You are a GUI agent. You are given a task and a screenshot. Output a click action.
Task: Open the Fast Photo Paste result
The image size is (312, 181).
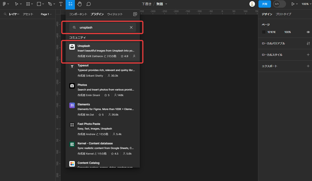coord(103,129)
